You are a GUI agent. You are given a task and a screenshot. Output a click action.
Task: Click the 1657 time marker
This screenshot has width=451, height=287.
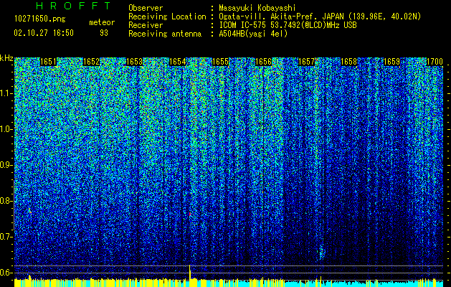click(x=306, y=62)
